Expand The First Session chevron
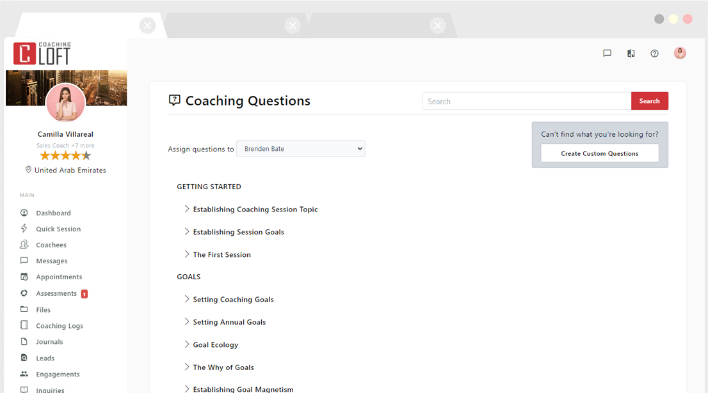The height and width of the screenshot is (393, 708). 187,254
